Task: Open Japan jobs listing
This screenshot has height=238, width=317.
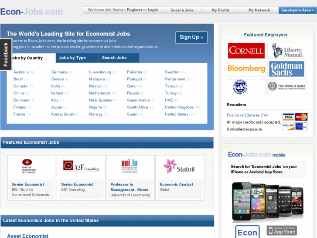Action: pyautogui.click(x=56, y=107)
